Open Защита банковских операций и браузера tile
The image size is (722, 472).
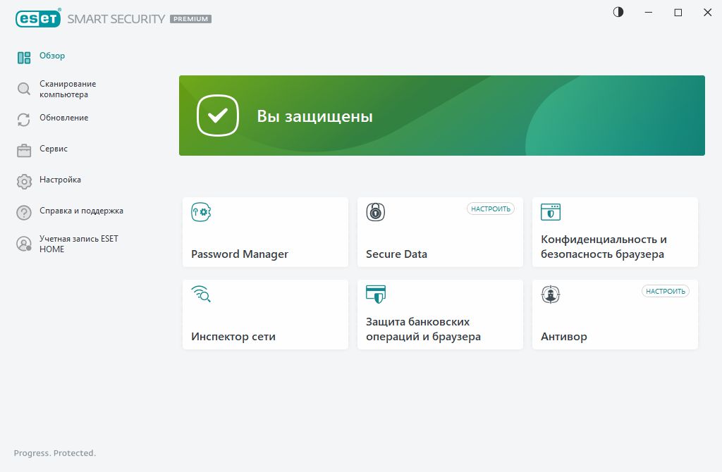click(x=440, y=314)
